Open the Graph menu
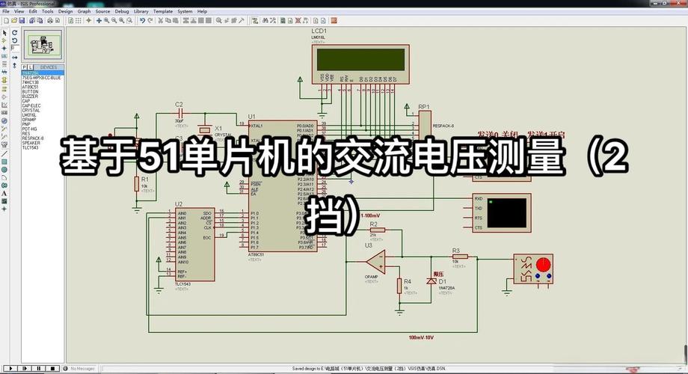688x374 pixels. pos(84,11)
